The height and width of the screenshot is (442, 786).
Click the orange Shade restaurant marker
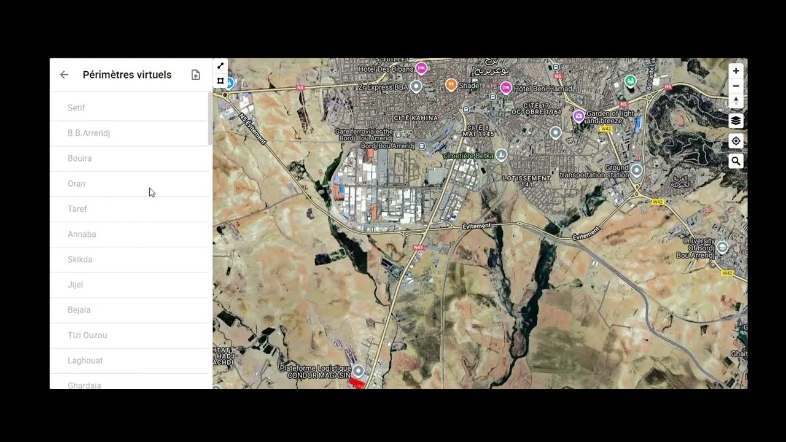point(451,85)
